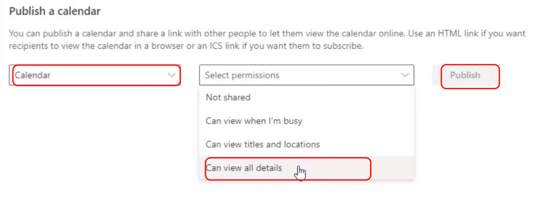Open the Calendar selection dropdown
The image size is (537, 198).
click(95, 75)
